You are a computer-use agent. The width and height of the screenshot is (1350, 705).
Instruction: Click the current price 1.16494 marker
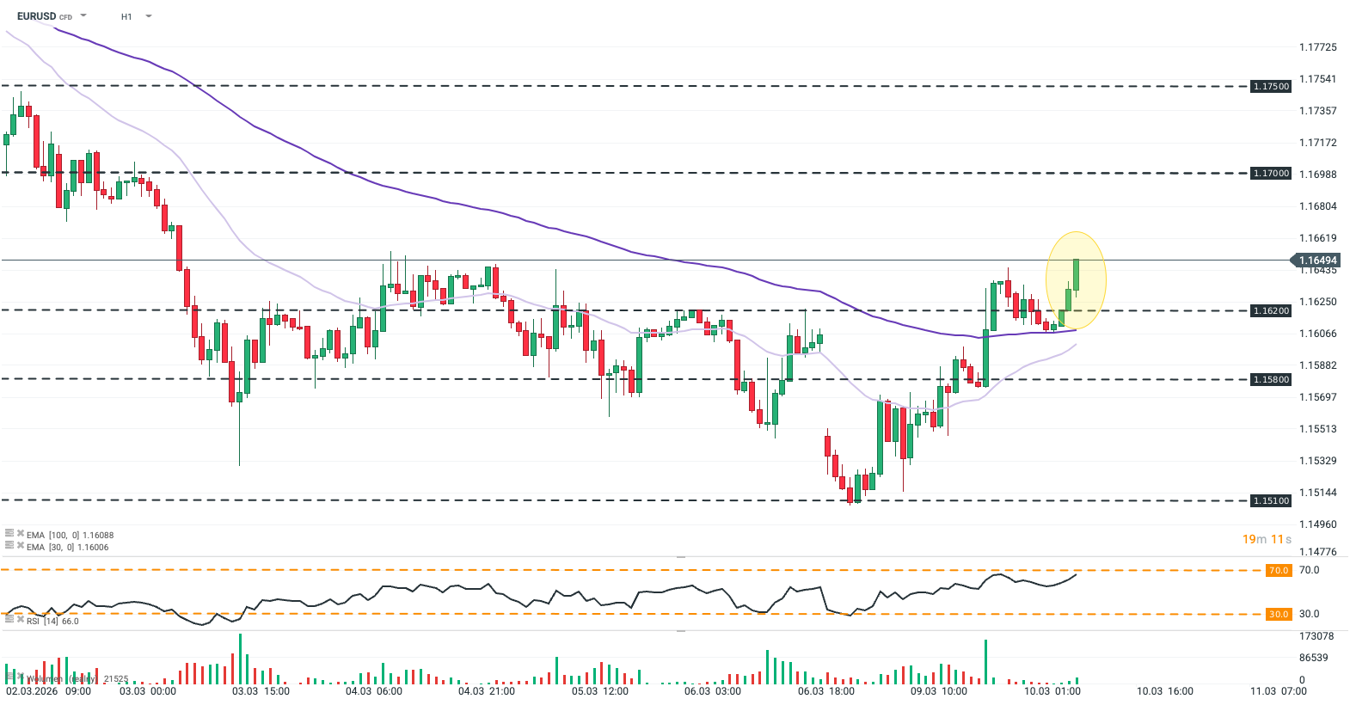coord(1316,261)
